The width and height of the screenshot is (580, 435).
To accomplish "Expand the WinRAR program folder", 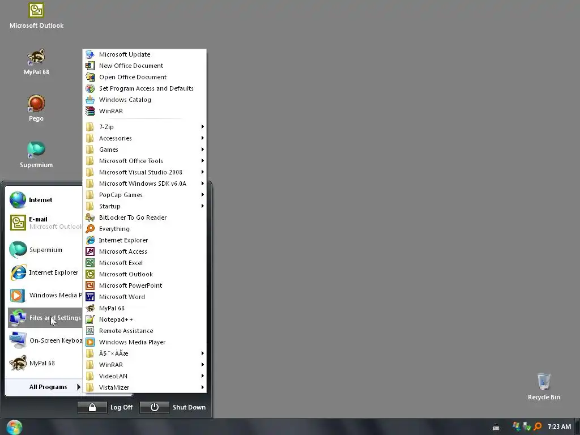I will (144, 365).
